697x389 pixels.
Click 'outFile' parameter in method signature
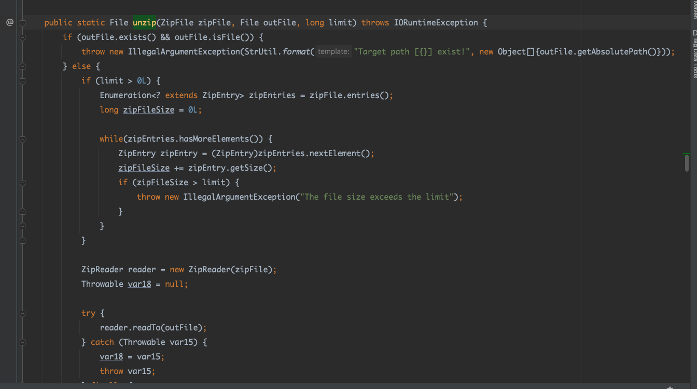click(280, 22)
